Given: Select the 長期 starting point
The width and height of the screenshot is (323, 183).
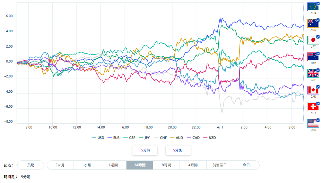Looking at the screenshot, I should (x=31, y=165).
